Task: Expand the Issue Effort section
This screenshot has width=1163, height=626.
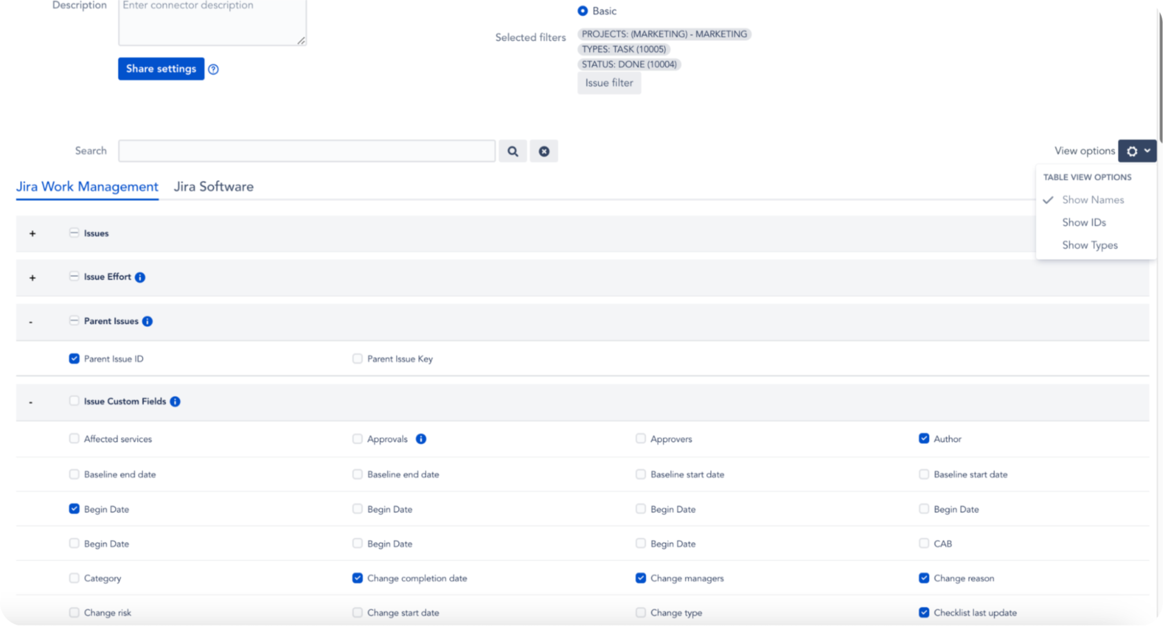Action: coord(32,278)
